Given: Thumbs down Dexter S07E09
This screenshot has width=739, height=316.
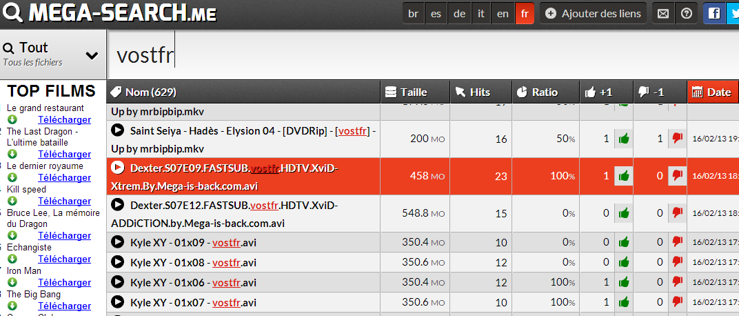Looking at the screenshot, I should [x=677, y=176].
